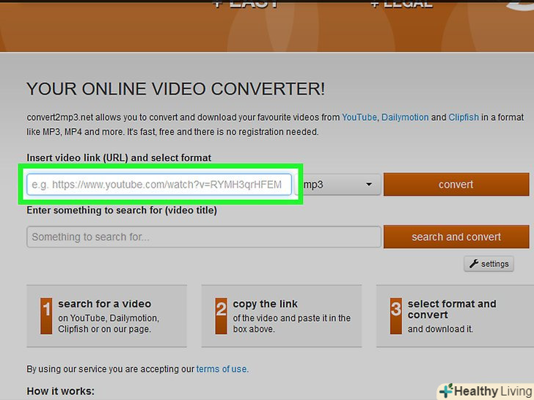Image resolution: width=534 pixels, height=400 pixels.
Task: Click the search and convert button
Action: [x=456, y=237]
